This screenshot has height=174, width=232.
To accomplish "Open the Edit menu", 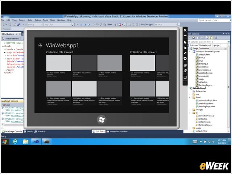I will click(x=8, y=20).
